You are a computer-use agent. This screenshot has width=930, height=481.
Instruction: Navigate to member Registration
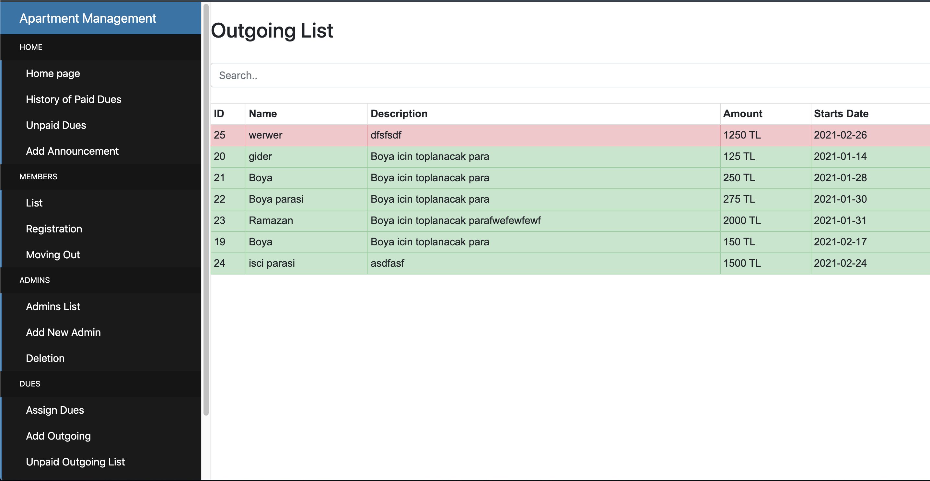tap(54, 229)
